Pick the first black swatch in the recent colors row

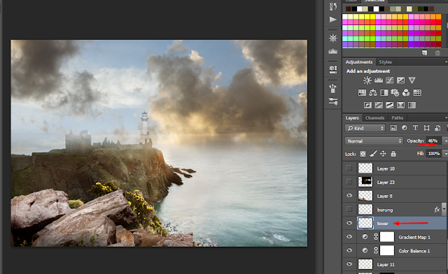pyautogui.click(x=354, y=9)
